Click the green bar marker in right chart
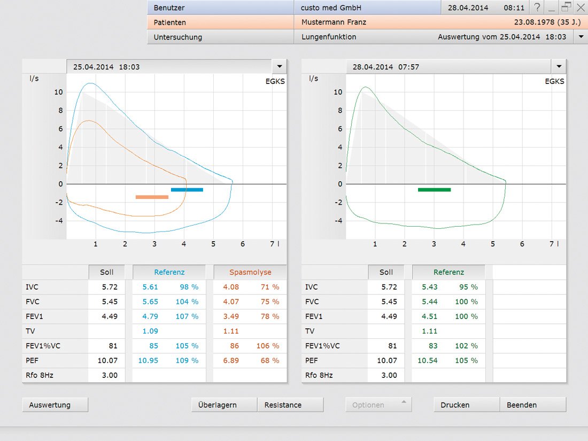Screen dimensions: 588x441 pyautogui.click(x=434, y=190)
